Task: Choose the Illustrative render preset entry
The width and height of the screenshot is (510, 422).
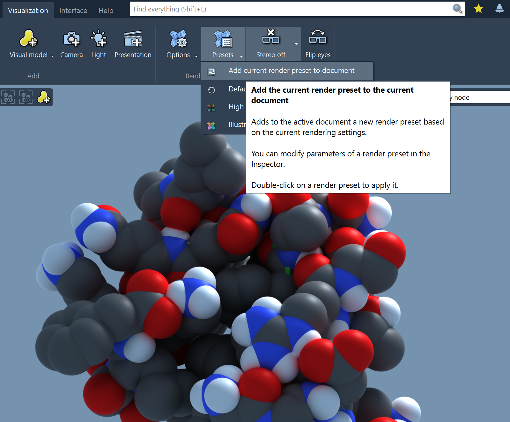Action: tap(224, 125)
